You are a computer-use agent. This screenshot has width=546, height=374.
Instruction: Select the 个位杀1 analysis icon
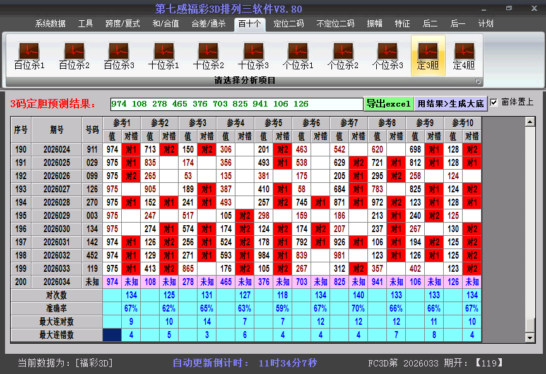point(298,56)
